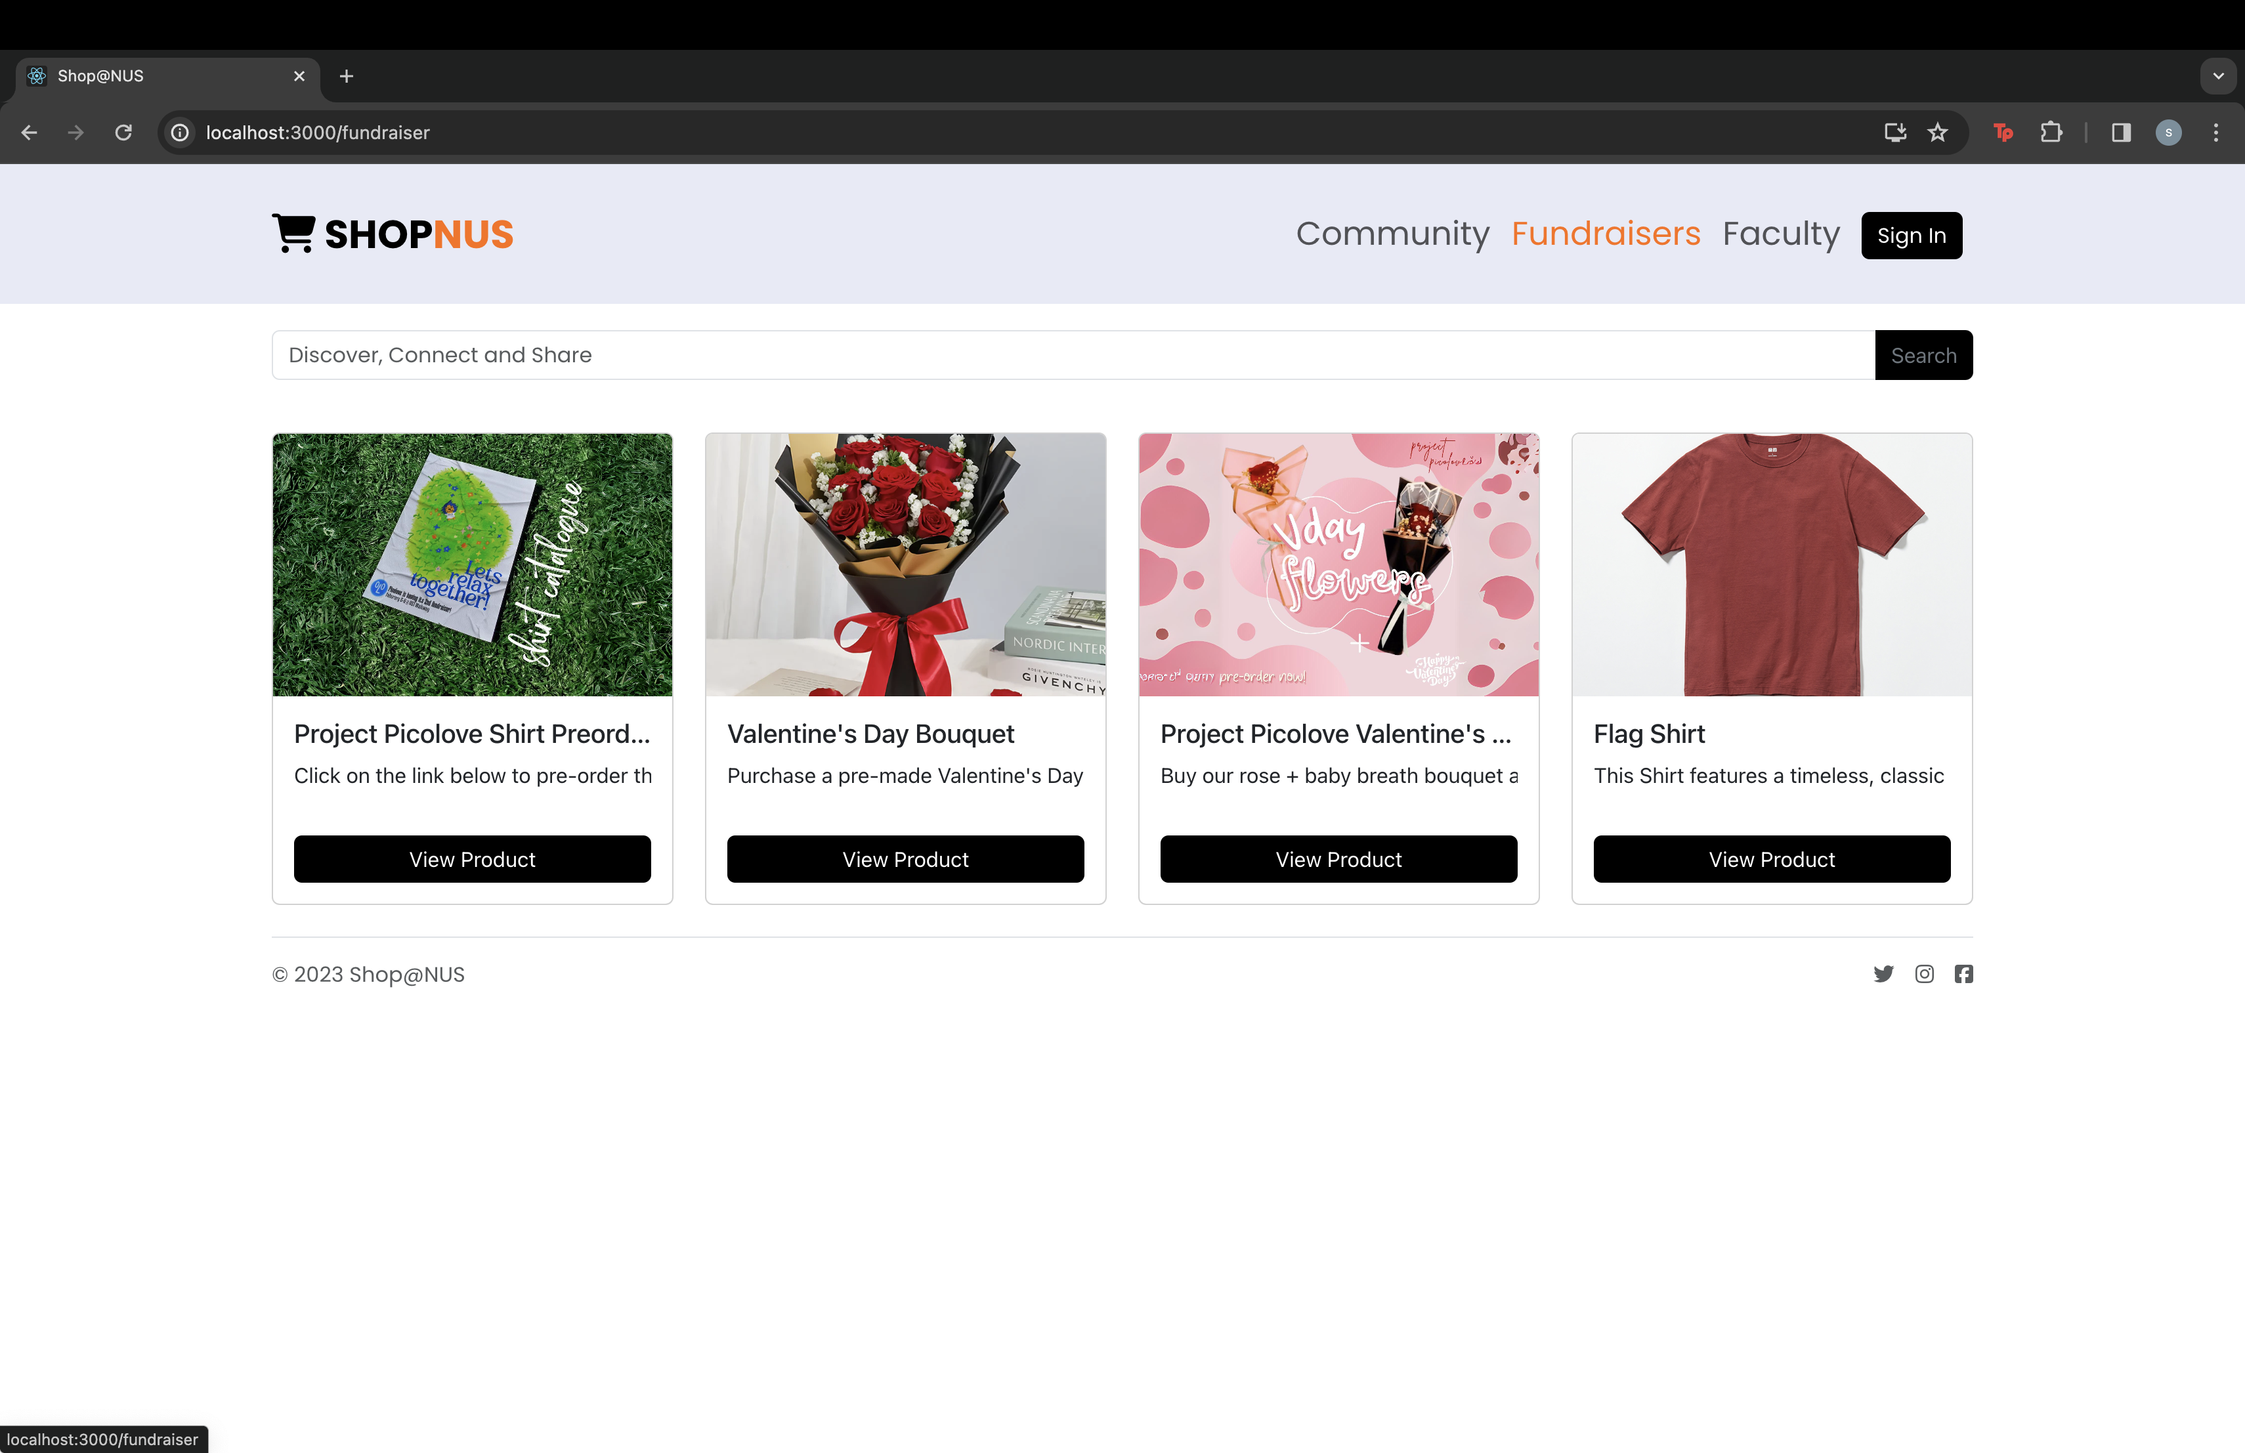Click Valentine's Day Bouquet product image
2245x1453 pixels.
pyautogui.click(x=905, y=565)
